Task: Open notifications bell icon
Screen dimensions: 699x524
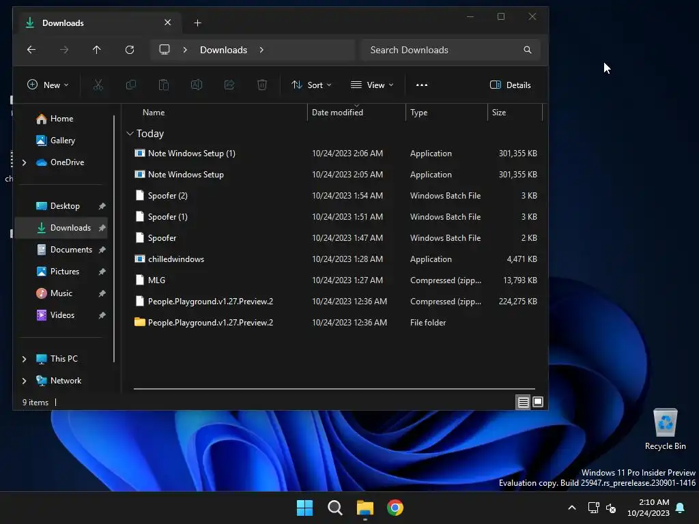Action: point(681,508)
